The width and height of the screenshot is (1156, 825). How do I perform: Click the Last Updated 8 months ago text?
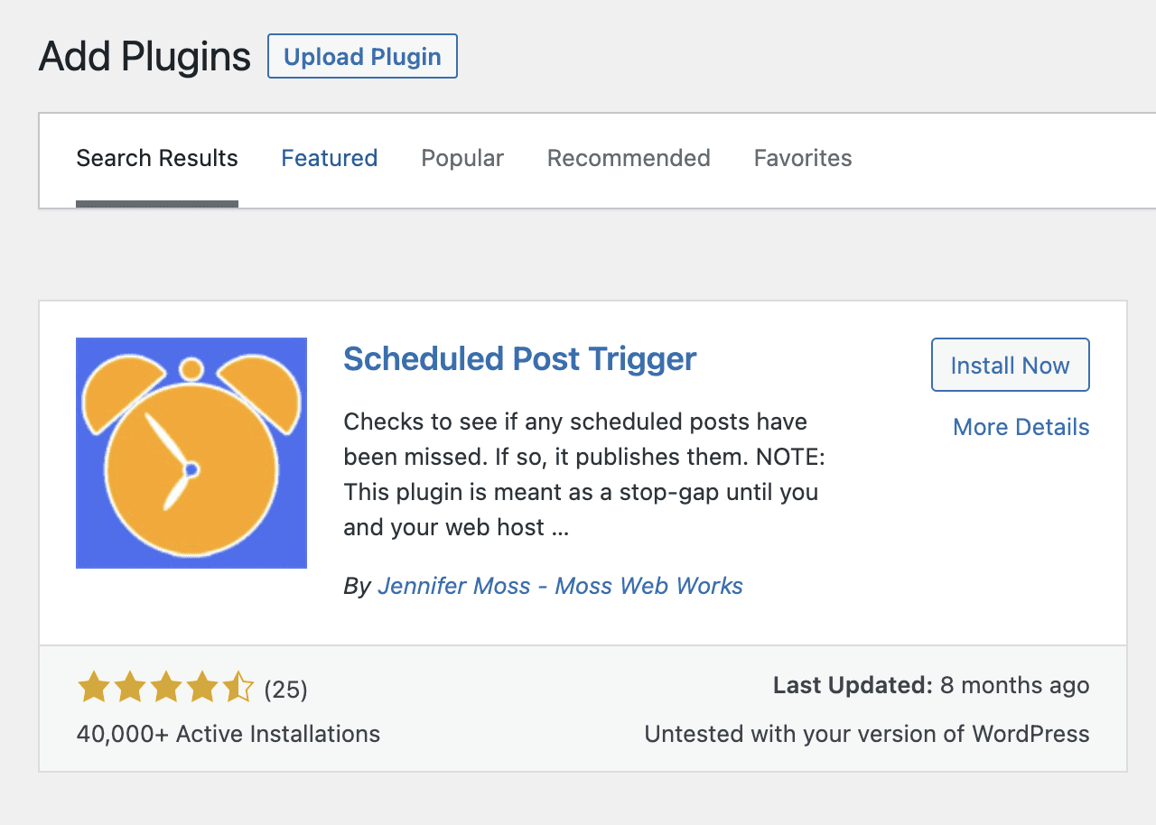[931, 685]
